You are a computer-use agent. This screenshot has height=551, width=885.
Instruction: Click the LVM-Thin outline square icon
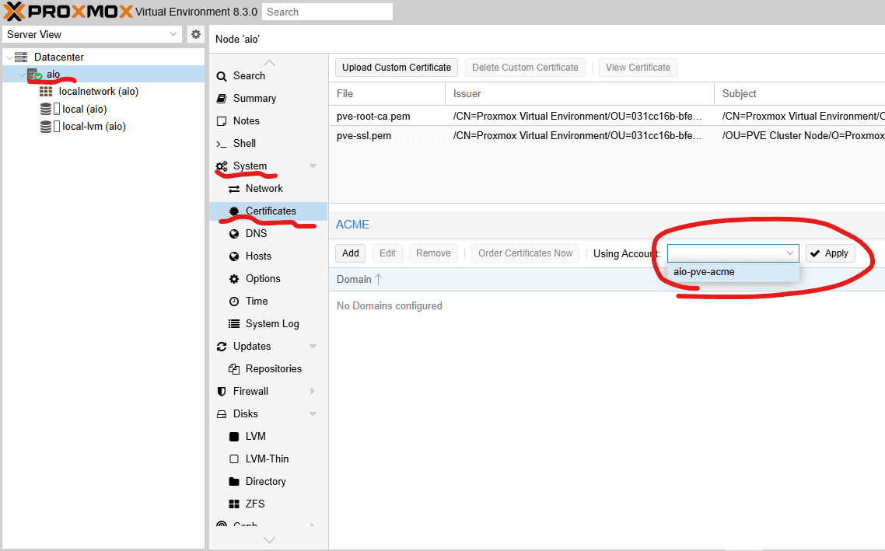tap(233, 459)
